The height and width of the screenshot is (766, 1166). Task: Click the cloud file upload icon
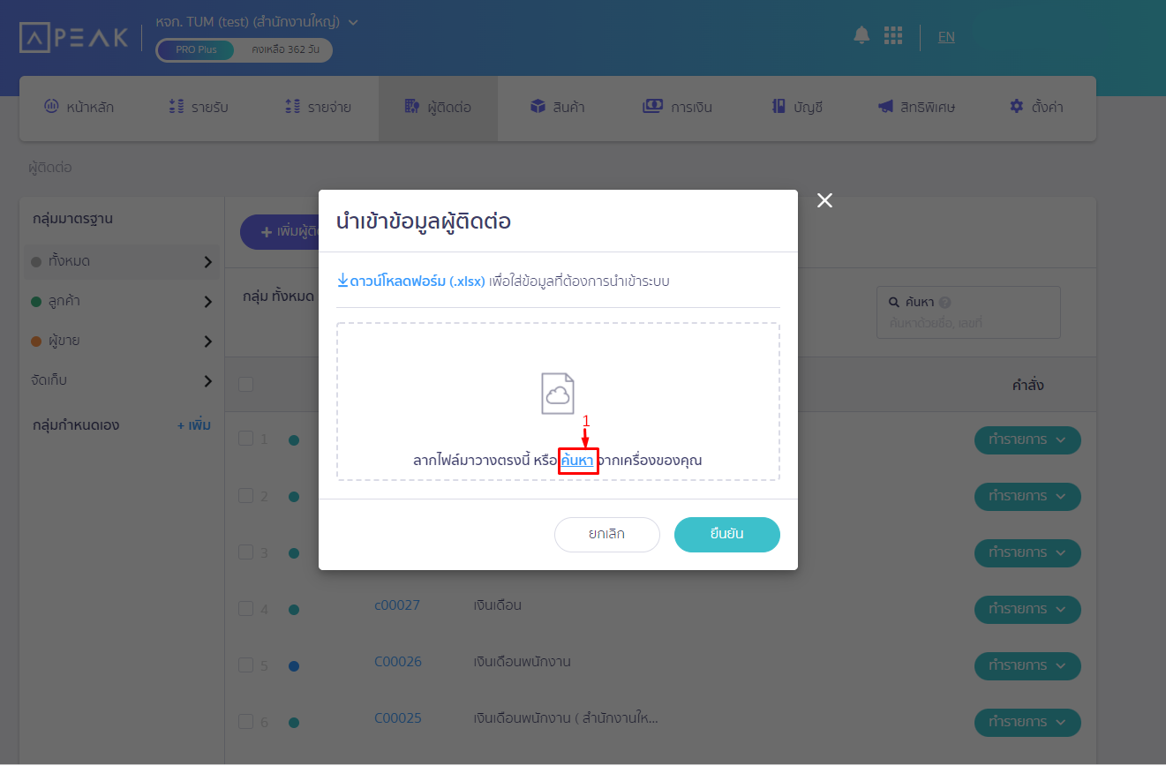[x=558, y=394]
